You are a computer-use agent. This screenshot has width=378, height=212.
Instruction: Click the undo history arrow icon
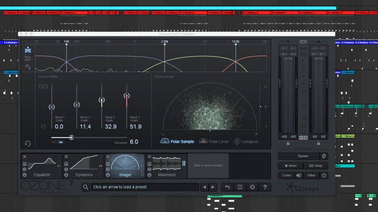click(227, 187)
